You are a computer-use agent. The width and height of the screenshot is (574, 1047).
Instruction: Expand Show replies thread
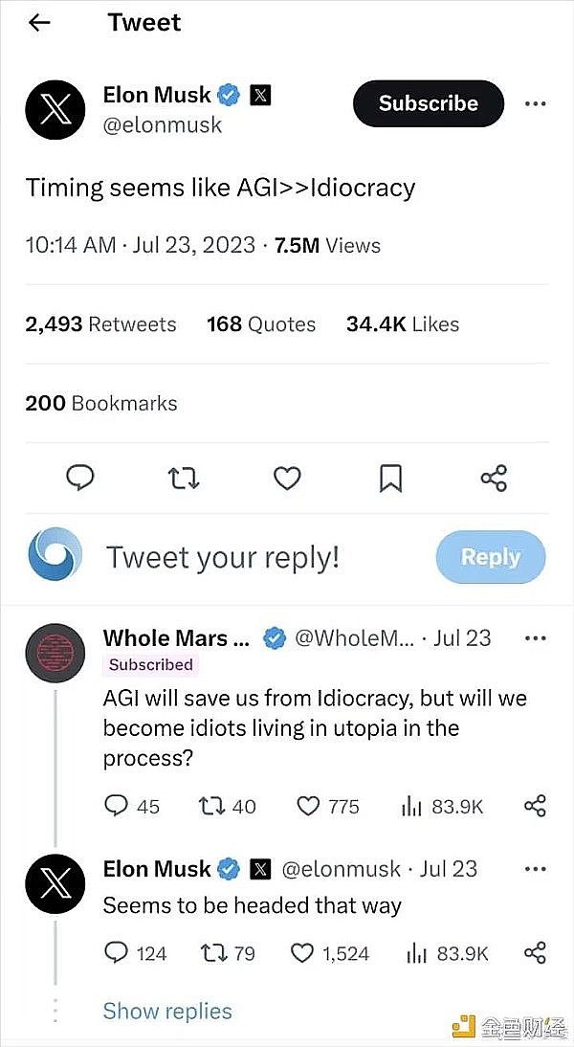(167, 1011)
